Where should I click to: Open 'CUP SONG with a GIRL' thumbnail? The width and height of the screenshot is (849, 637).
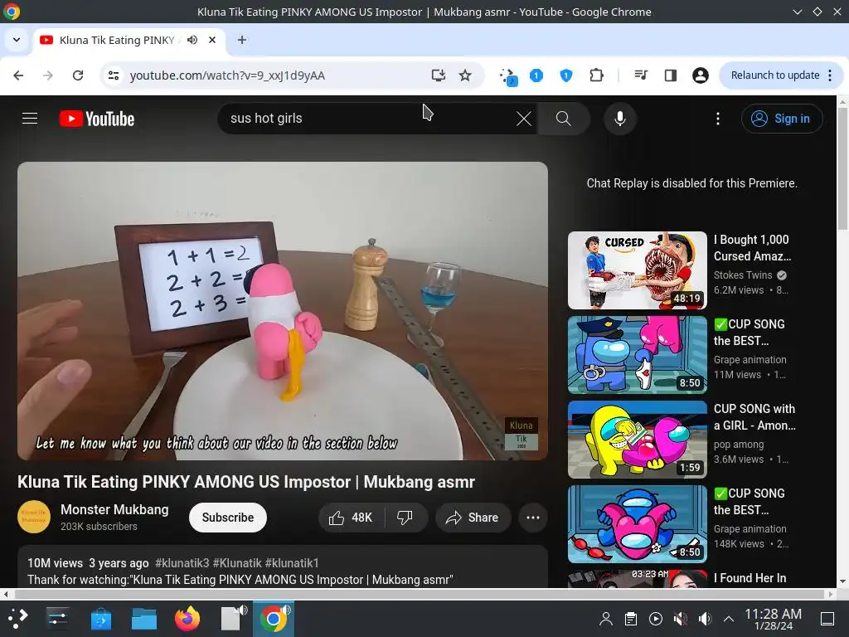pyautogui.click(x=638, y=440)
